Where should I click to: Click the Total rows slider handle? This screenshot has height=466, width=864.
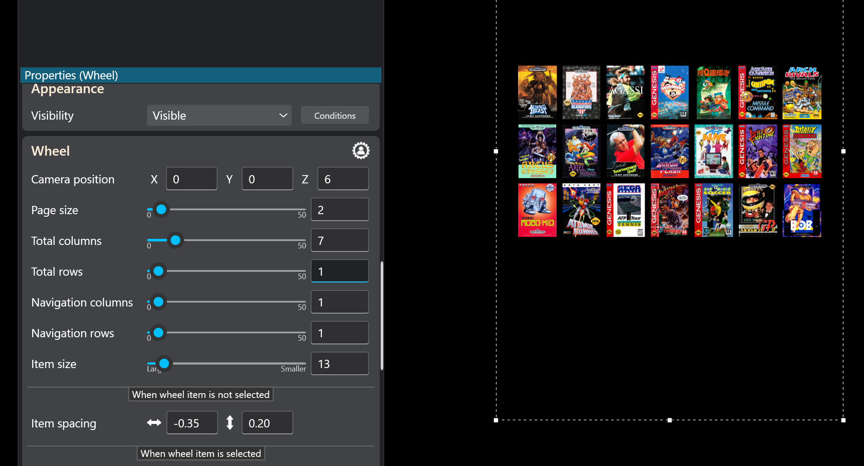point(159,271)
